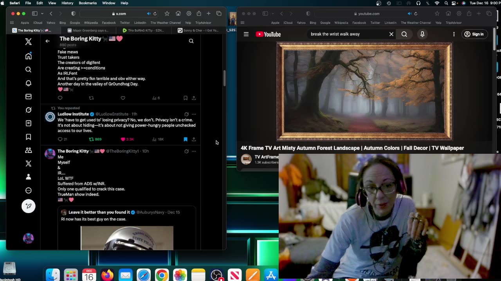Open Messages envelope in X sidebar

(x=28, y=96)
